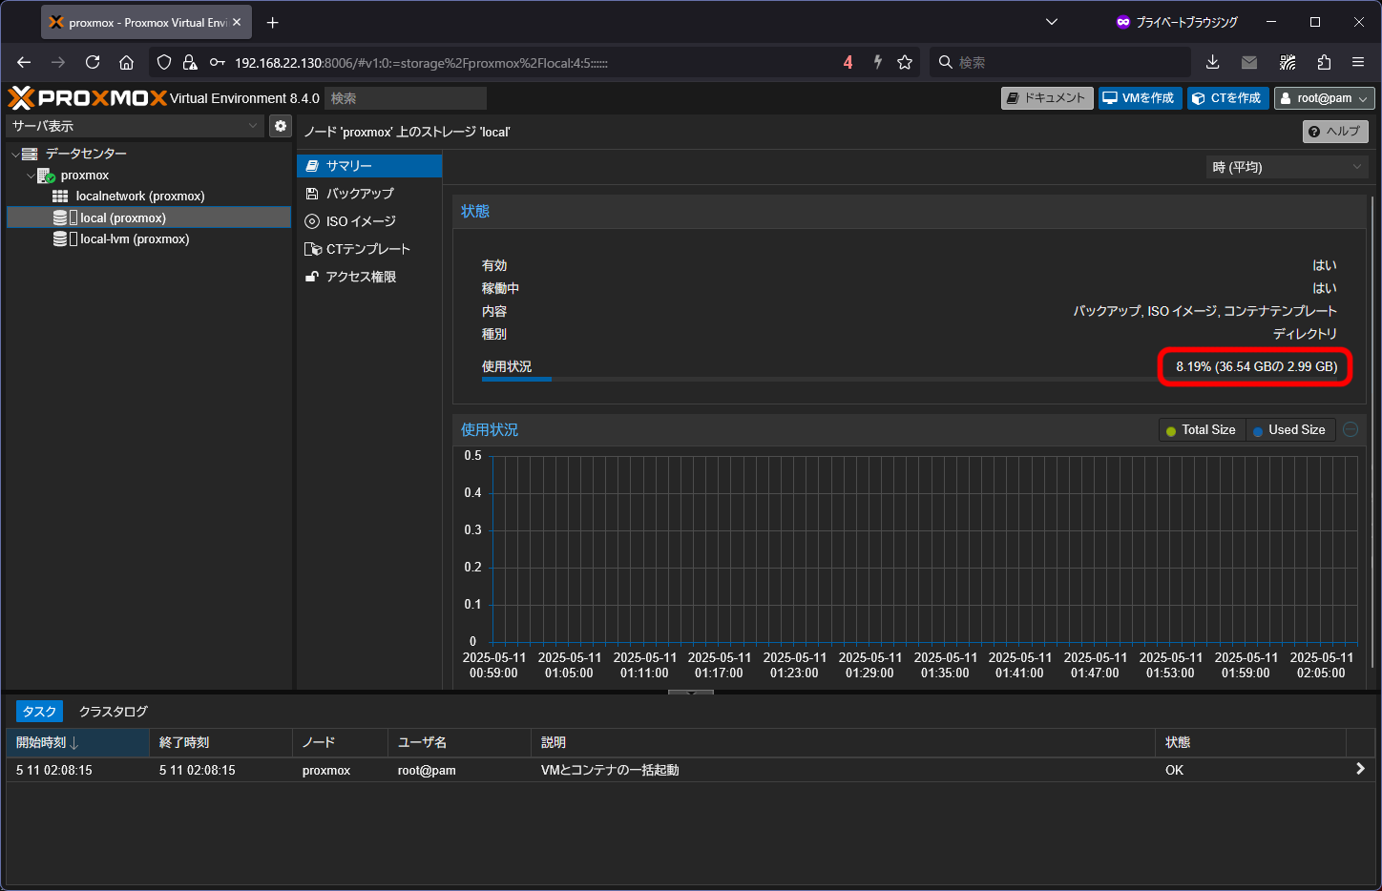1382x891 pixels.
Task: Bookmark this page with the star icon
Action: [905, 62]
